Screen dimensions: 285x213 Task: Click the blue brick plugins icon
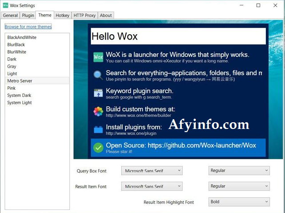[x=98, y=129]
